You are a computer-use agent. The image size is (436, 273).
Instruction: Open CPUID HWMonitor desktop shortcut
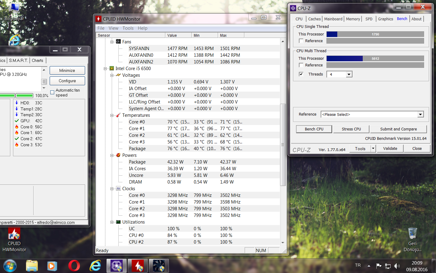[x=14, y=240]
